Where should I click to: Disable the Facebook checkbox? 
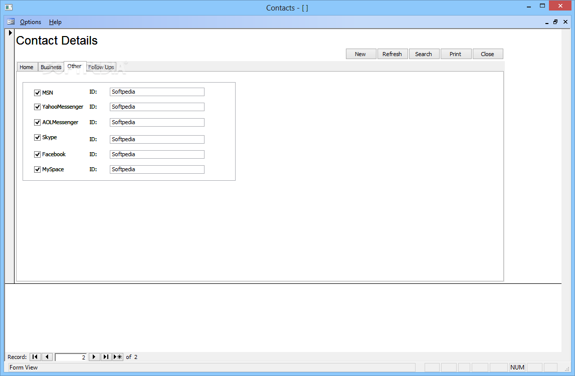click(37, 155)
